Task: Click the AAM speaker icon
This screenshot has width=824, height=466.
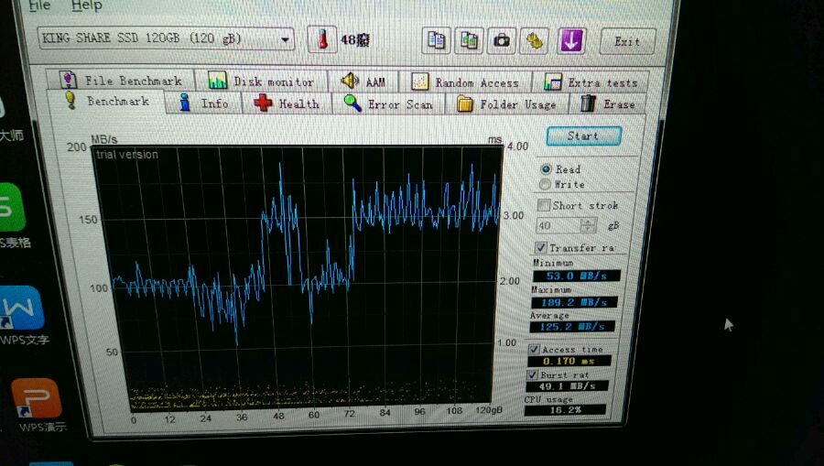Action: (x=350, y=81)
